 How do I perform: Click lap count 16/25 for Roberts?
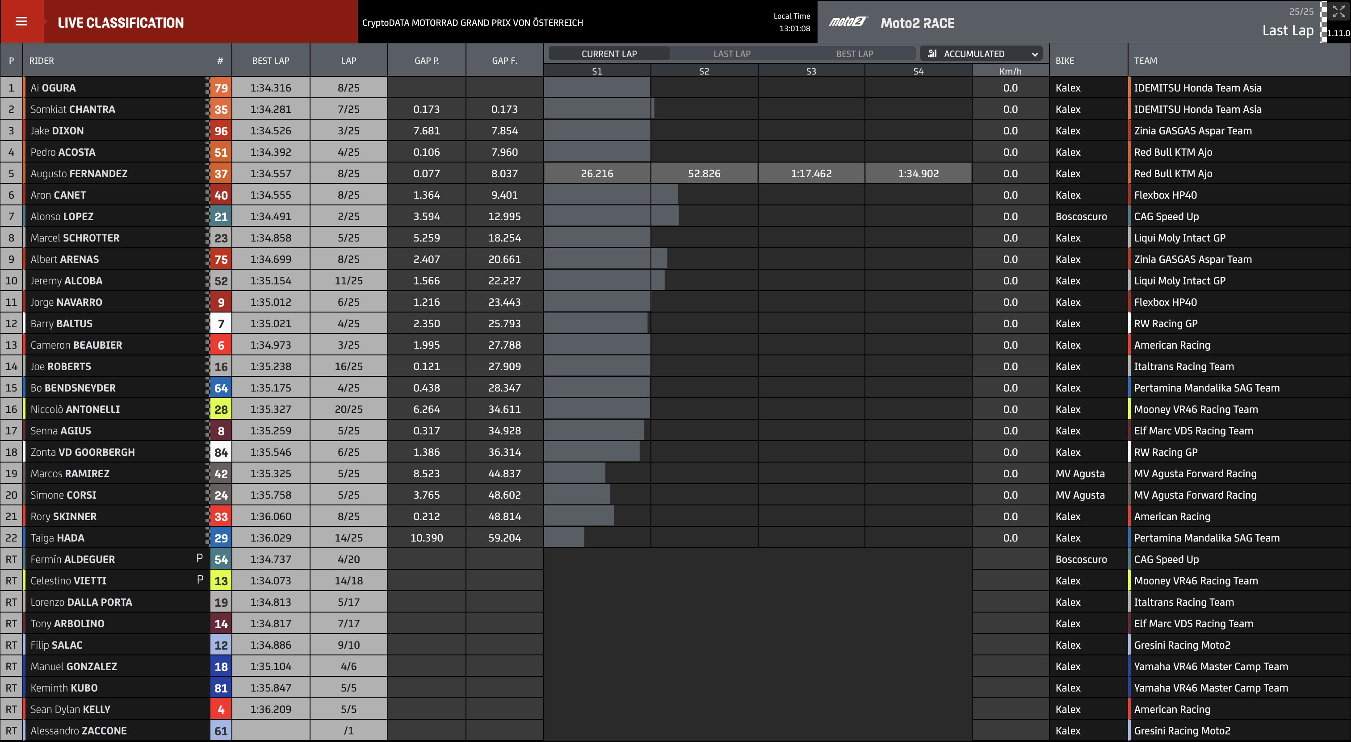point(348,366)
